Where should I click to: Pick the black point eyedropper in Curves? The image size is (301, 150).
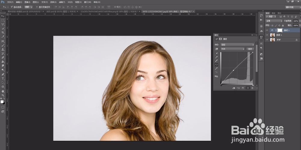pos(216,54)
